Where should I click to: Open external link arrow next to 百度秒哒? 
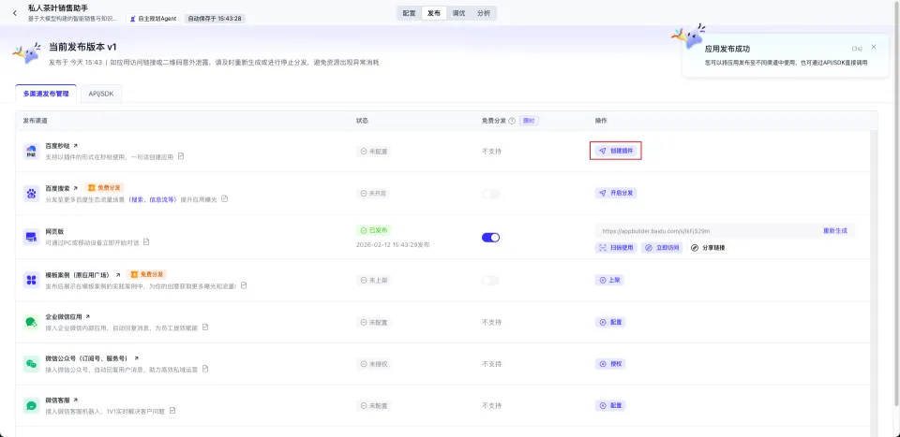point(75,146)
